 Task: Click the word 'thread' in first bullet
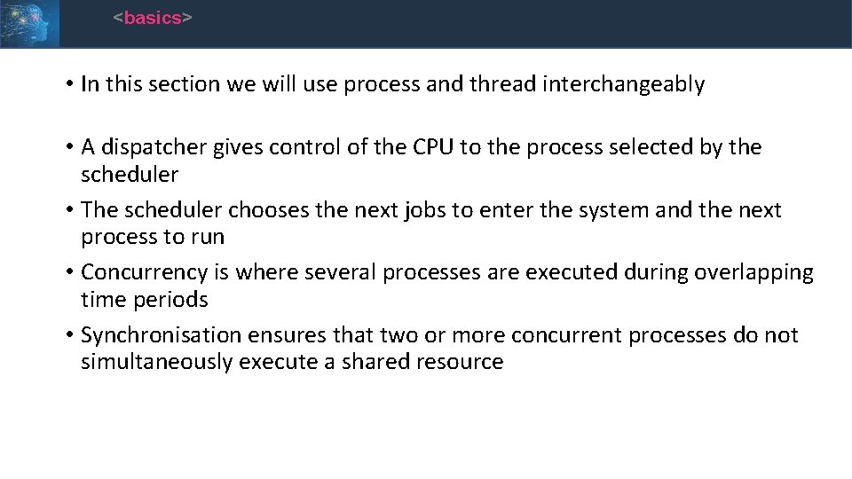(x=502, y=84)
